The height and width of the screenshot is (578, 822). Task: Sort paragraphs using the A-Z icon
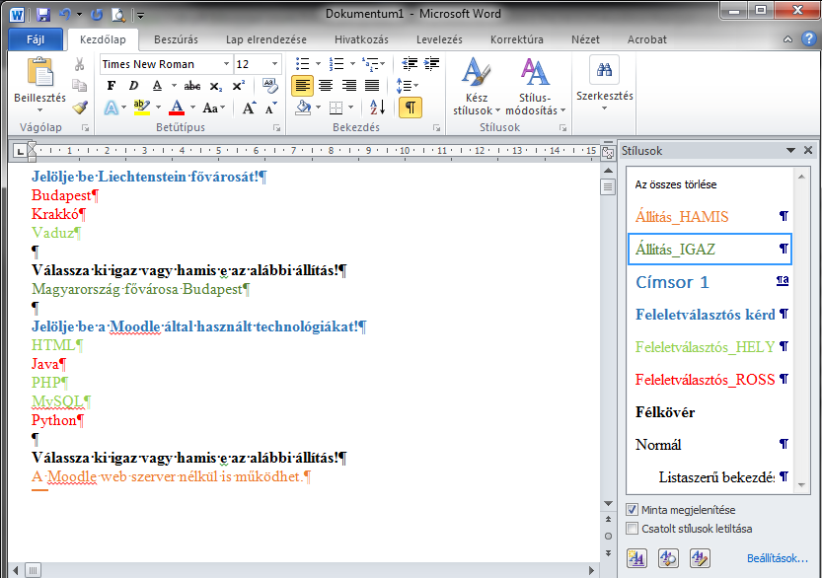point(376,107)
